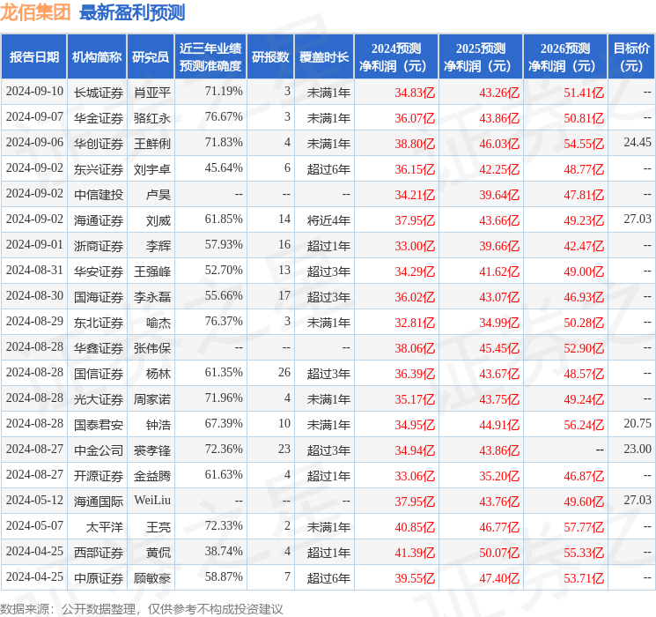Click the 2024预测净利润 column header
This screenshot has width=656, height=617.
pyautogui.click(x=396, y=57)
